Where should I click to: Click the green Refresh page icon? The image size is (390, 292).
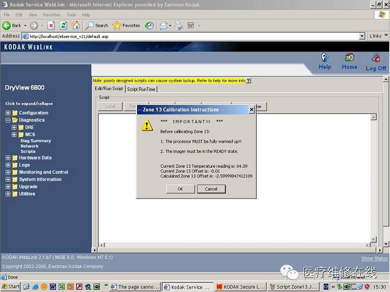tap(64, 26)
